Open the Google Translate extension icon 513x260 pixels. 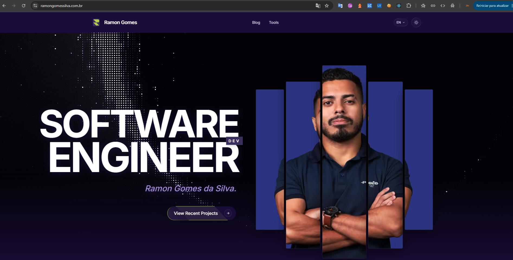point(340,6)
